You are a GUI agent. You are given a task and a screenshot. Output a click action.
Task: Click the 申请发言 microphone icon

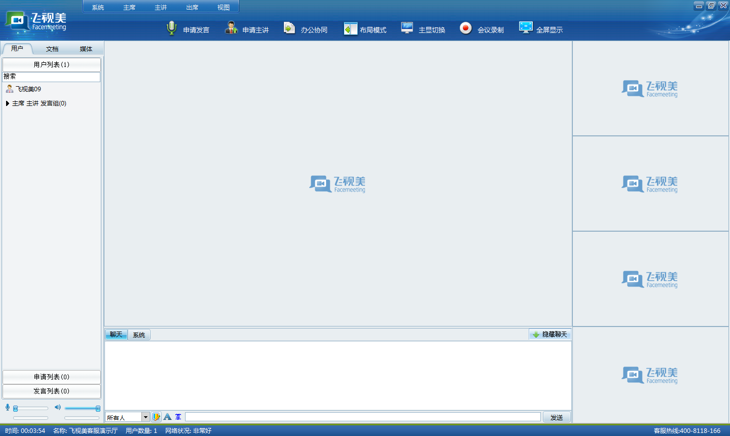tap(172, 28)
